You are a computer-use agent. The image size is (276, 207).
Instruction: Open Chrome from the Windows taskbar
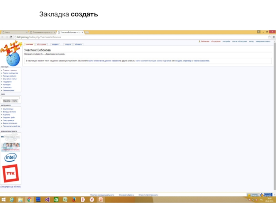point(30,199)
